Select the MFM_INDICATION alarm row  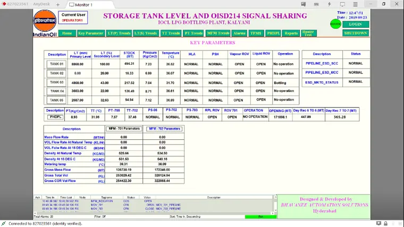coord(153,201)
